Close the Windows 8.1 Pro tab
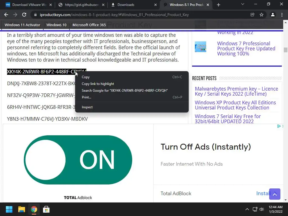 click(x=208, y=5)
